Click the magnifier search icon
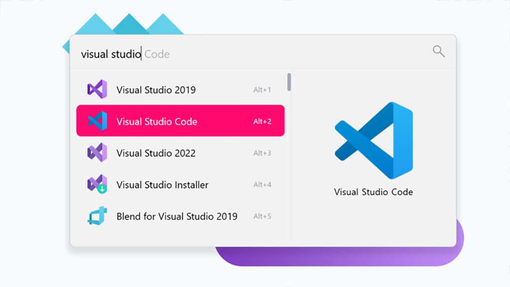 [x=439, y=51]
